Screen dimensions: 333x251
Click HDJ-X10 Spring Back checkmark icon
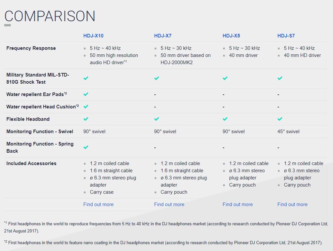(x=86, y=147)
